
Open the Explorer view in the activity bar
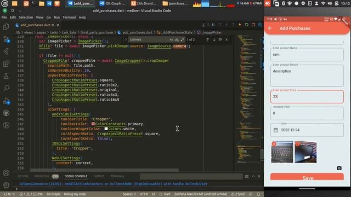pyautogui.click(x=6, y=27)
